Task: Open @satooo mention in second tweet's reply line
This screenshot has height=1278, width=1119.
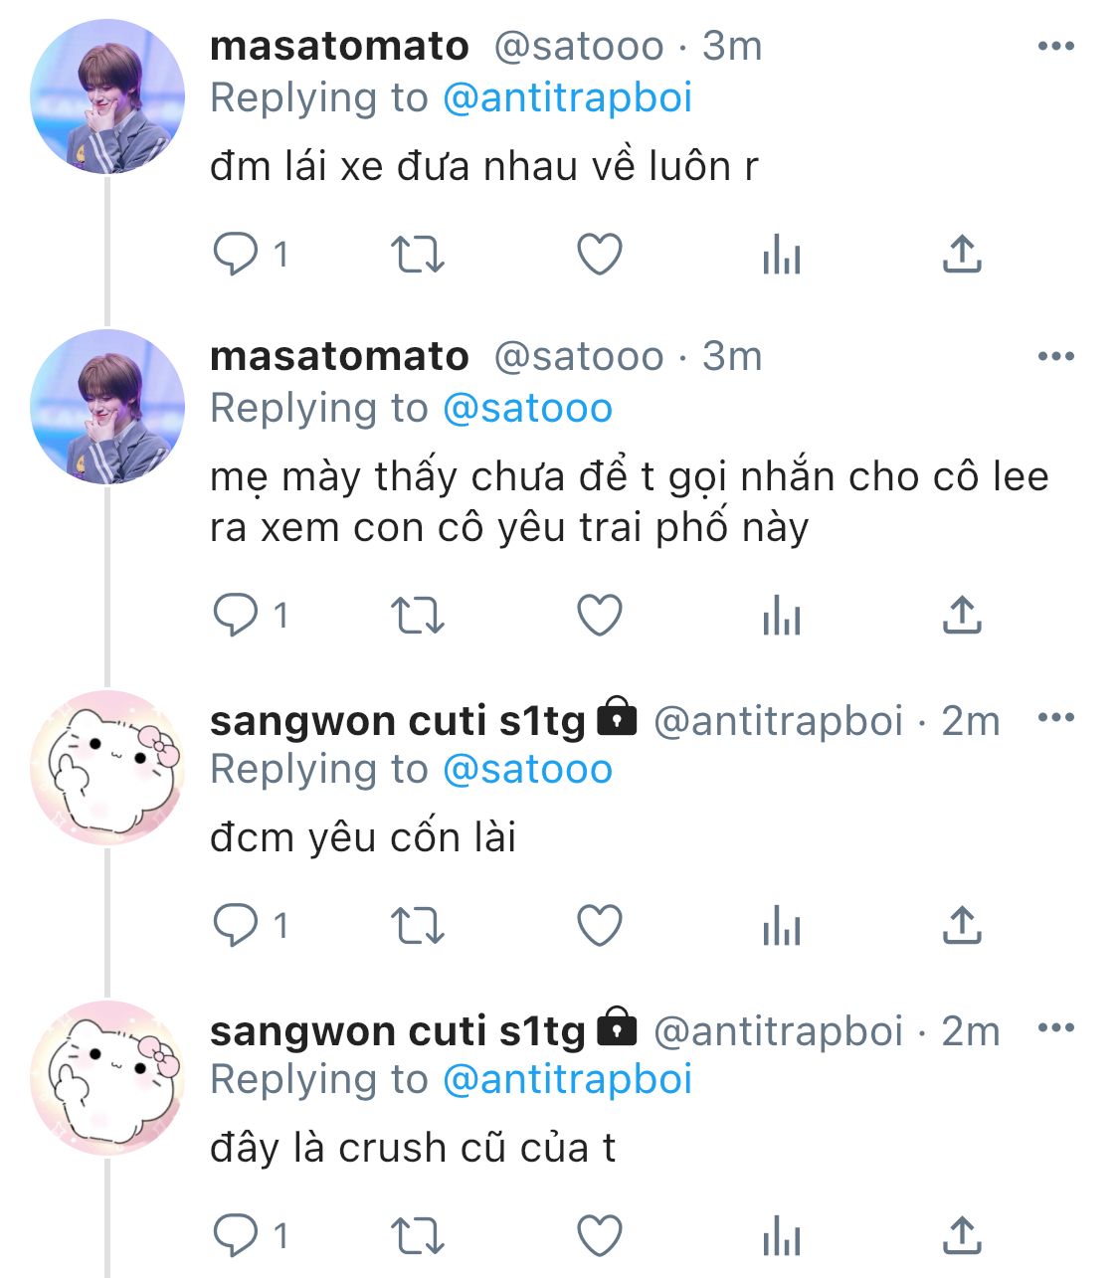Action: click(527, 409)
